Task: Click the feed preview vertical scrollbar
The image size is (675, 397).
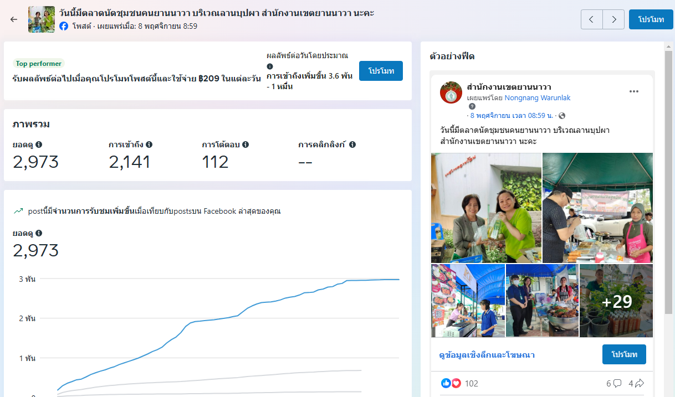Action: point(669,166)
